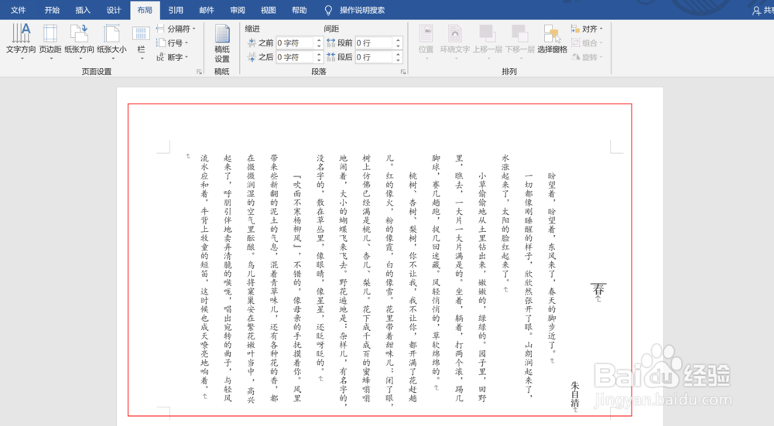Click the document title 春
The image size is (774, 426).
pos(598,289)
